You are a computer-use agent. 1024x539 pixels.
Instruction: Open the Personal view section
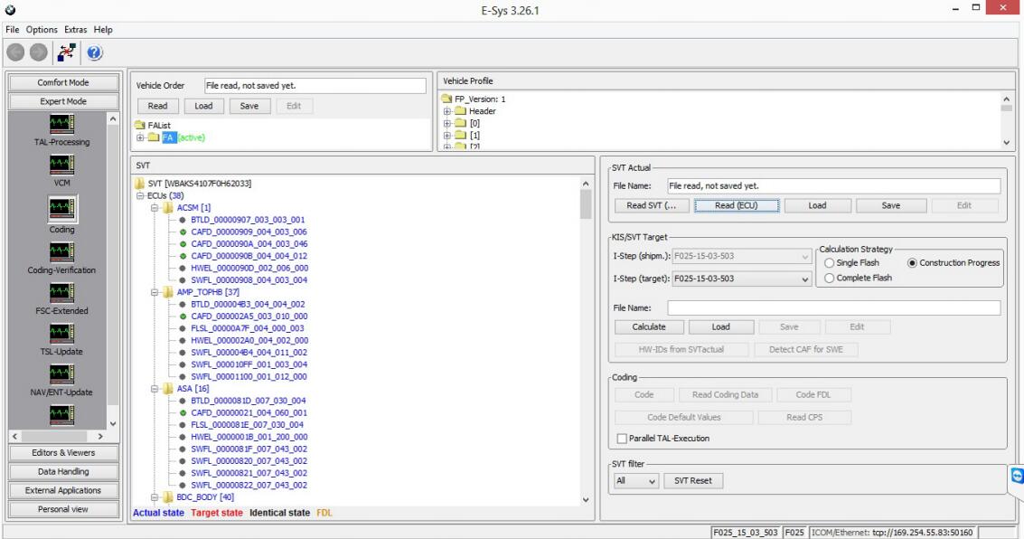(63, 509)
